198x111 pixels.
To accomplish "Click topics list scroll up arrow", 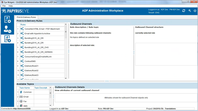I will [x=50, y=87].
